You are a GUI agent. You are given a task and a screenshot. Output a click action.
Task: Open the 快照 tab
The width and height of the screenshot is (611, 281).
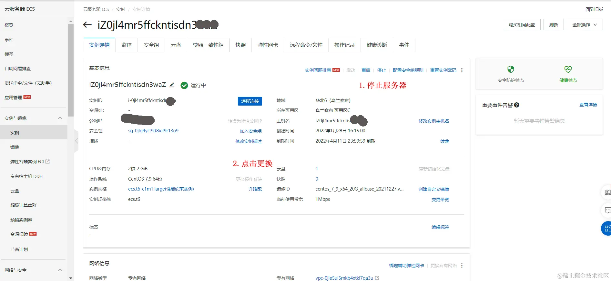point(240,45)
